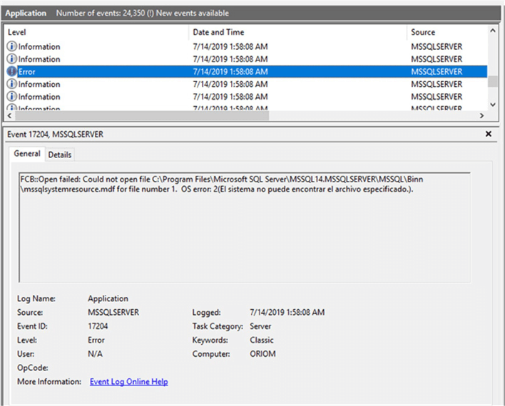Select the Error event row text
Screen dimensions: 505x406
[26, 72]
